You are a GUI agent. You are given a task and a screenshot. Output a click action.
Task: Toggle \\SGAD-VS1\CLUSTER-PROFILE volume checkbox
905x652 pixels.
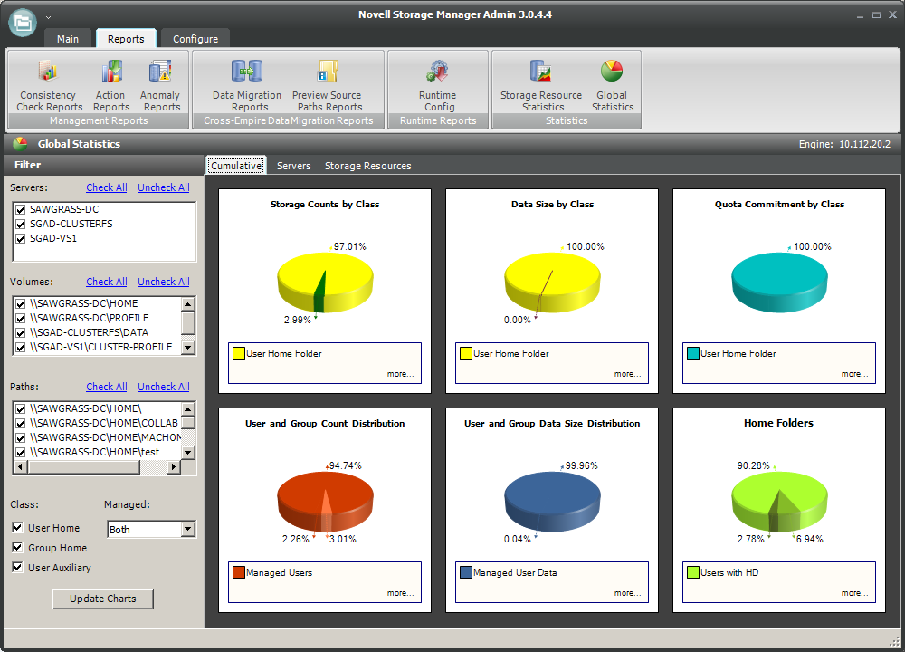coord(20,347)
